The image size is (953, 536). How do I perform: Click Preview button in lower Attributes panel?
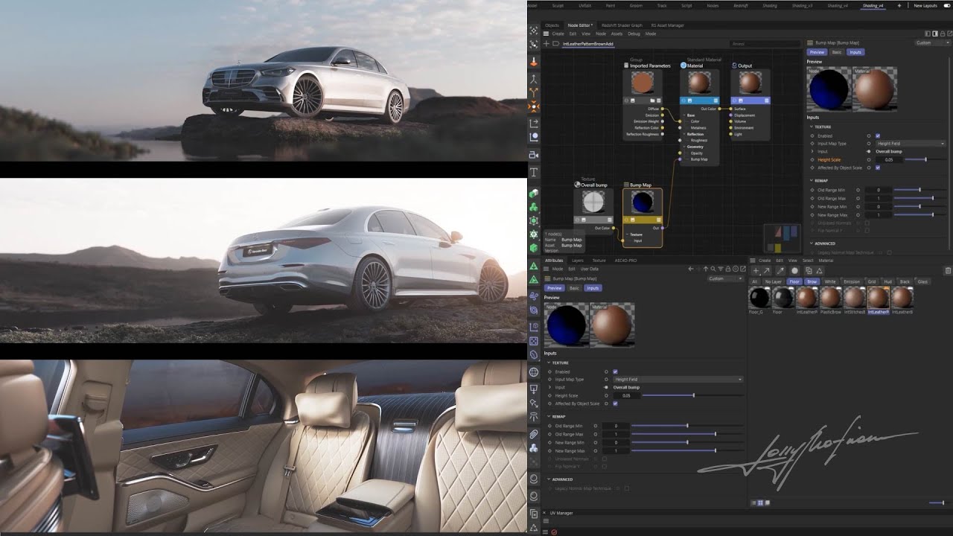555,287
